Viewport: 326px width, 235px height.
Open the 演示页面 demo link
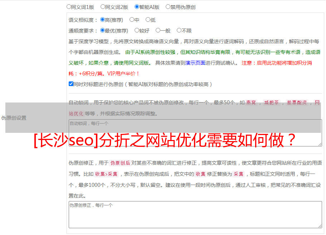tap(195, 63)
